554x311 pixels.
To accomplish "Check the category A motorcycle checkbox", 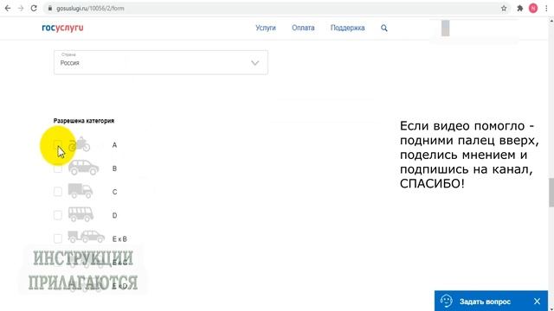I will click(x=58, y=145).
